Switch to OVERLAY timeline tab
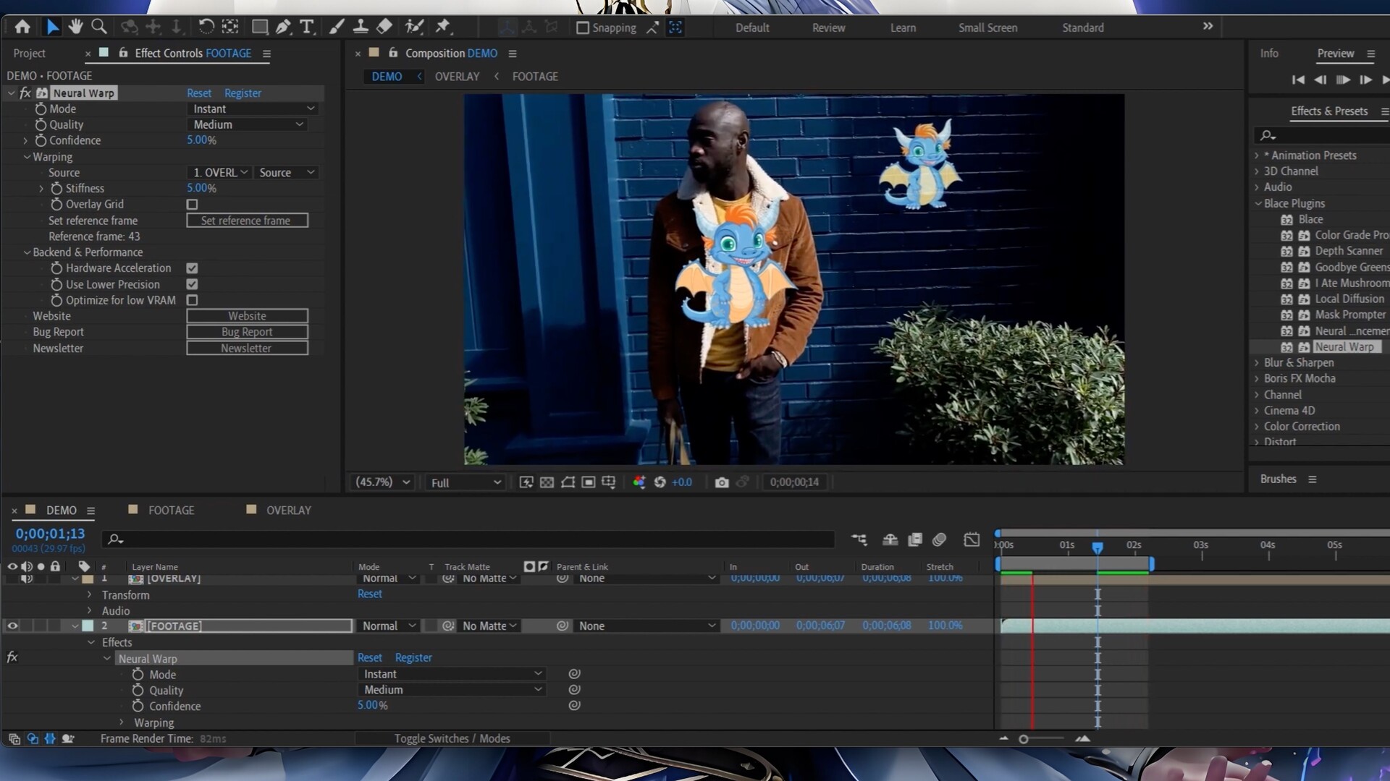Image resolution: width=1390 pixels, height=781 pixels. (x=288, y=511)
